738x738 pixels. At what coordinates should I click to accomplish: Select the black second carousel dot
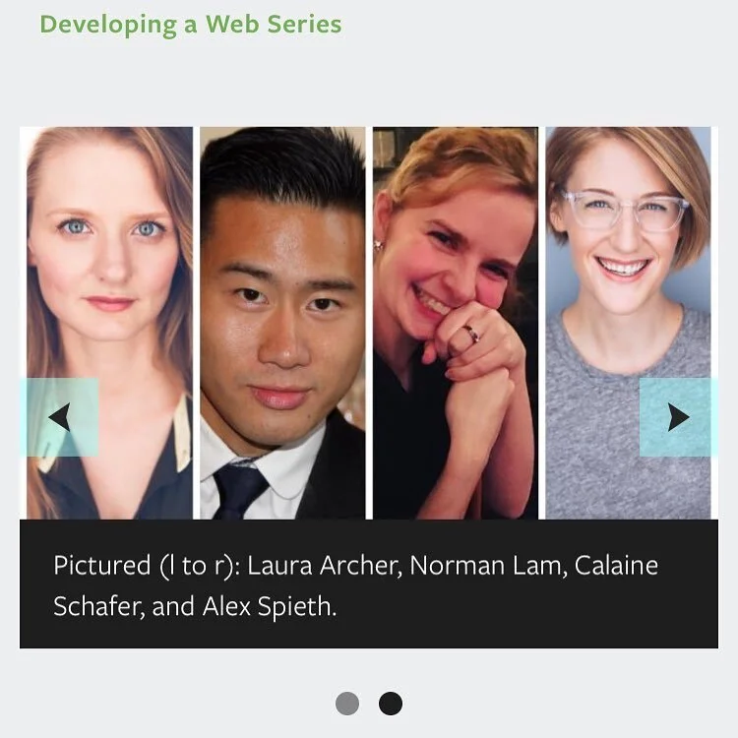pos(391,704)
